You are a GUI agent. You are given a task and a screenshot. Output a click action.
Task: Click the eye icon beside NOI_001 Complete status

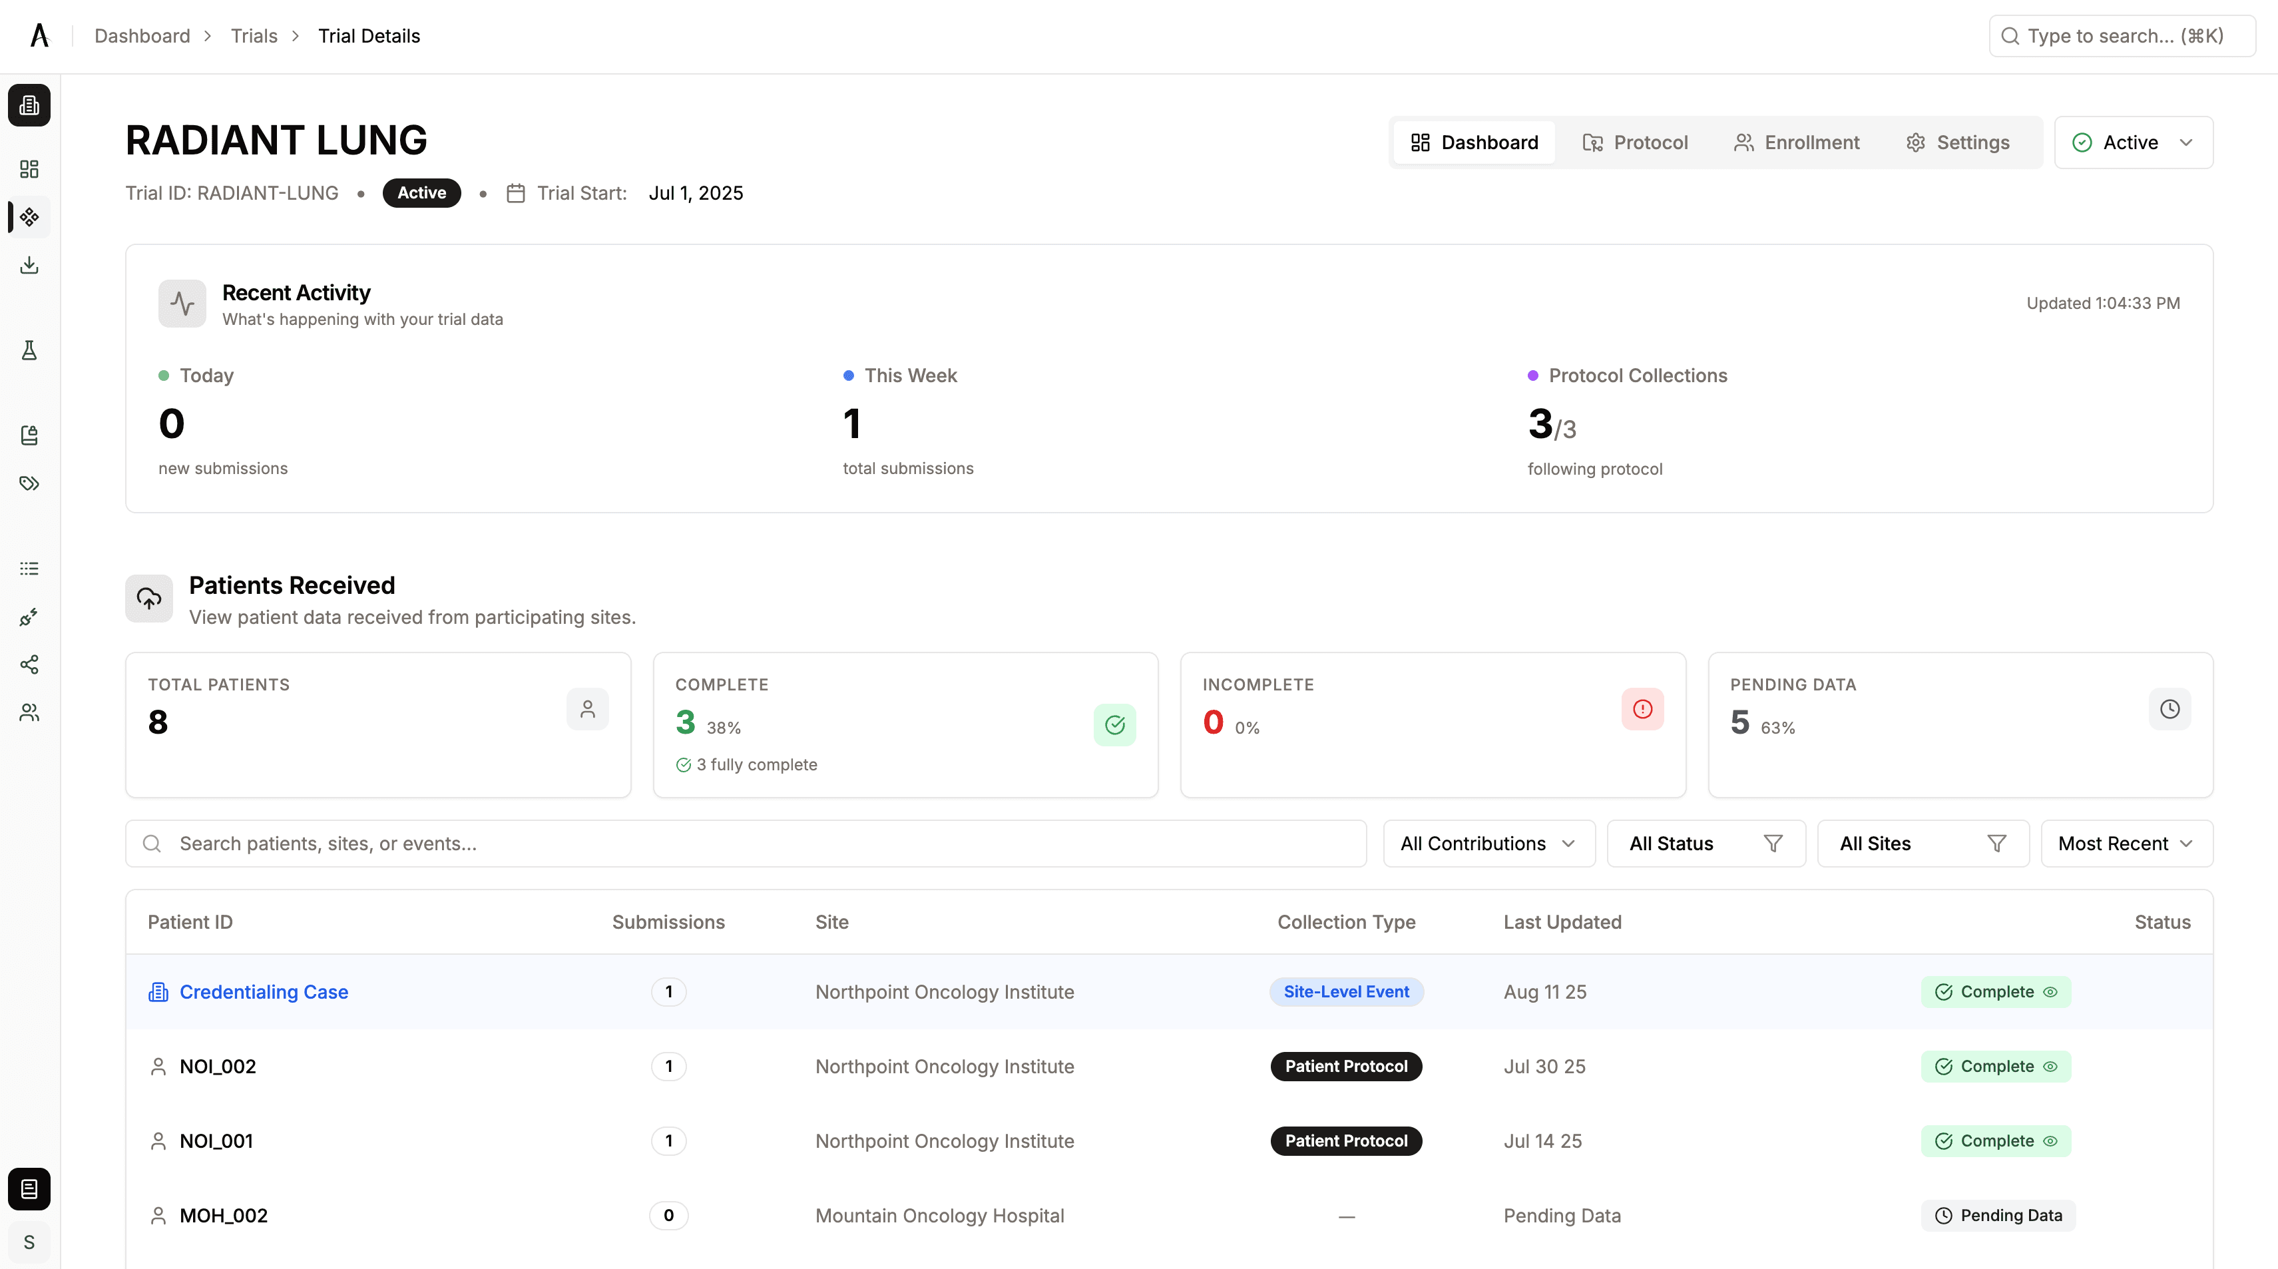2052,1141
